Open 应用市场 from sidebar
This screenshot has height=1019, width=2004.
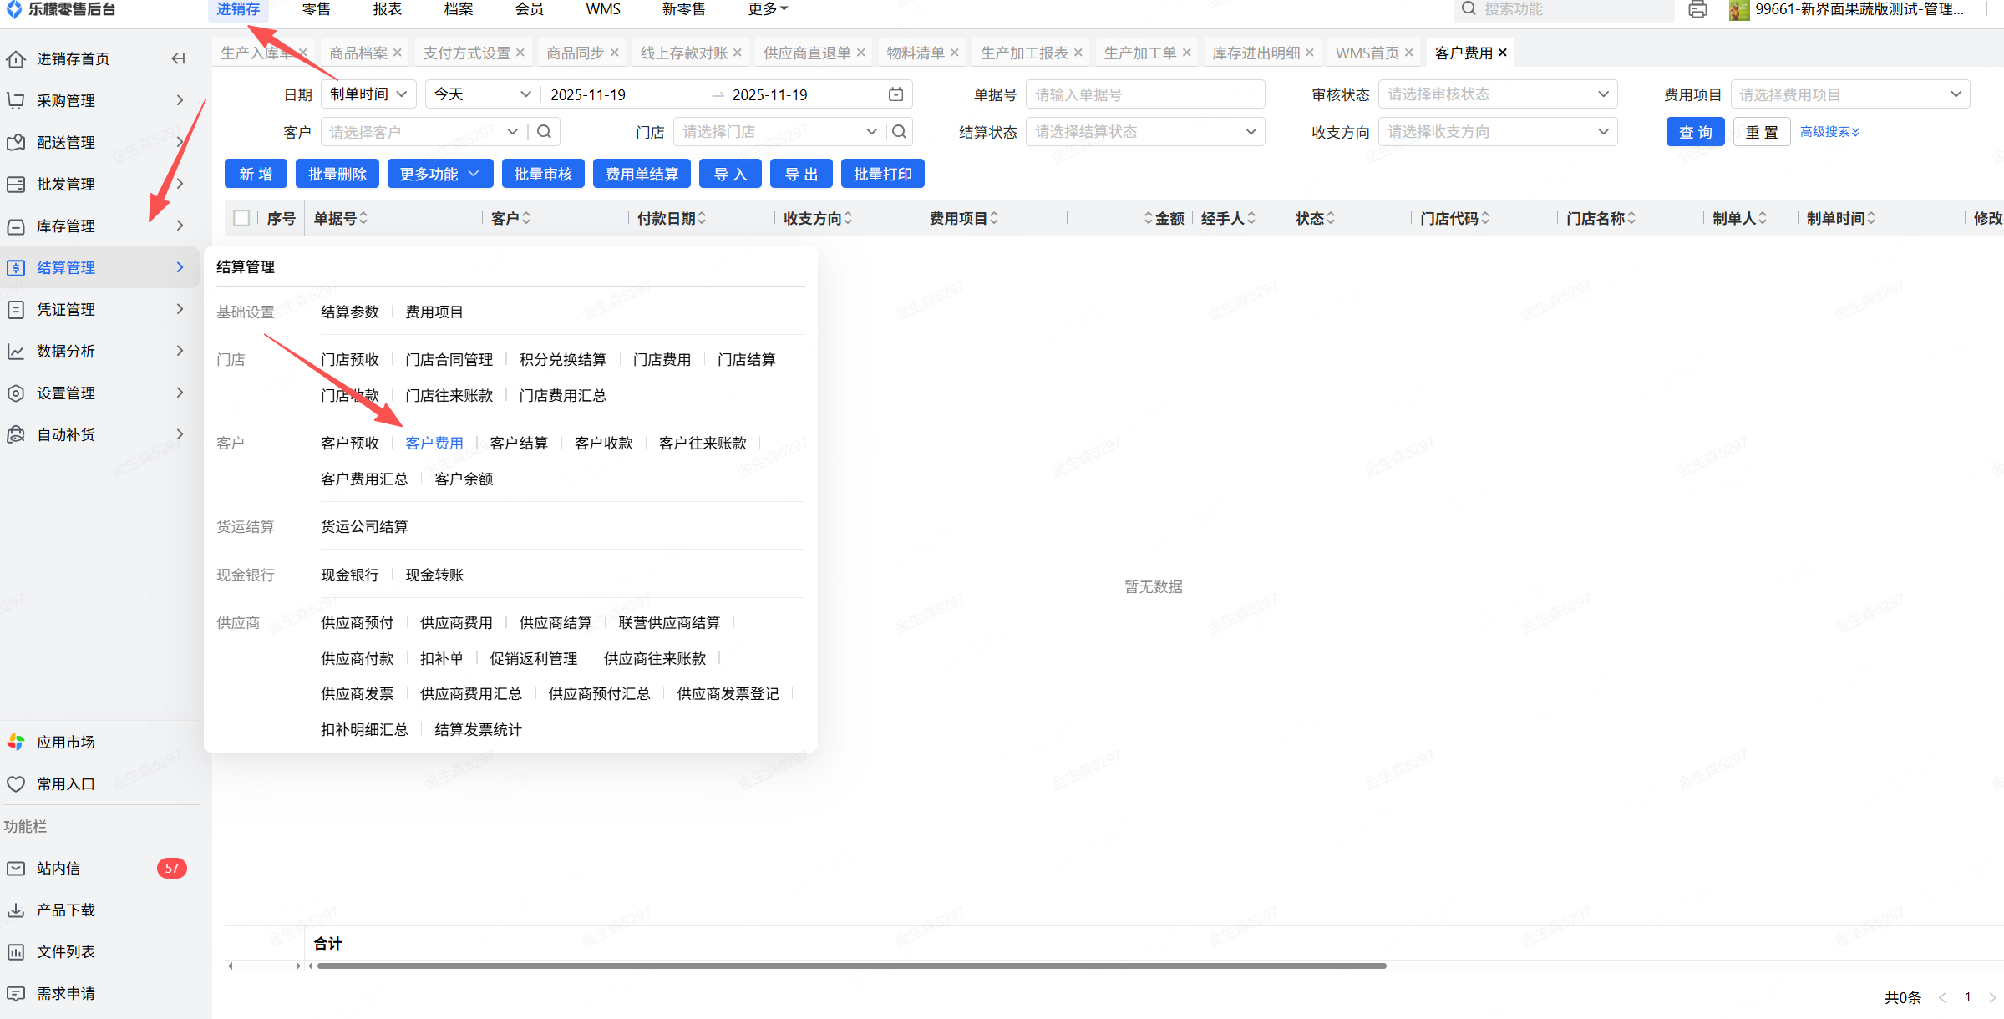(x=65, y=743)
